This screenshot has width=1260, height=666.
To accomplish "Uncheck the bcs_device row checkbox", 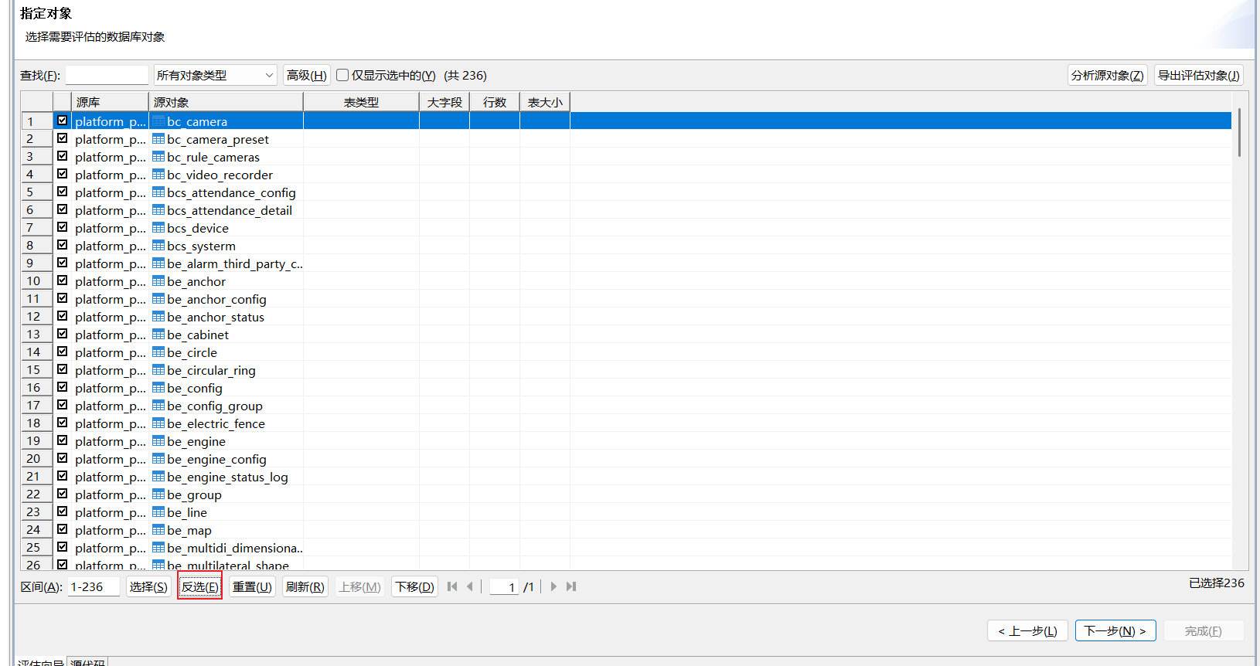I will (62, 227).
